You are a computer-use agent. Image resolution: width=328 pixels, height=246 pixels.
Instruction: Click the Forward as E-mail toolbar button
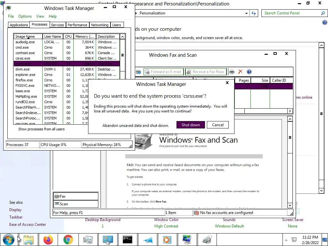(x=163, y=72)
